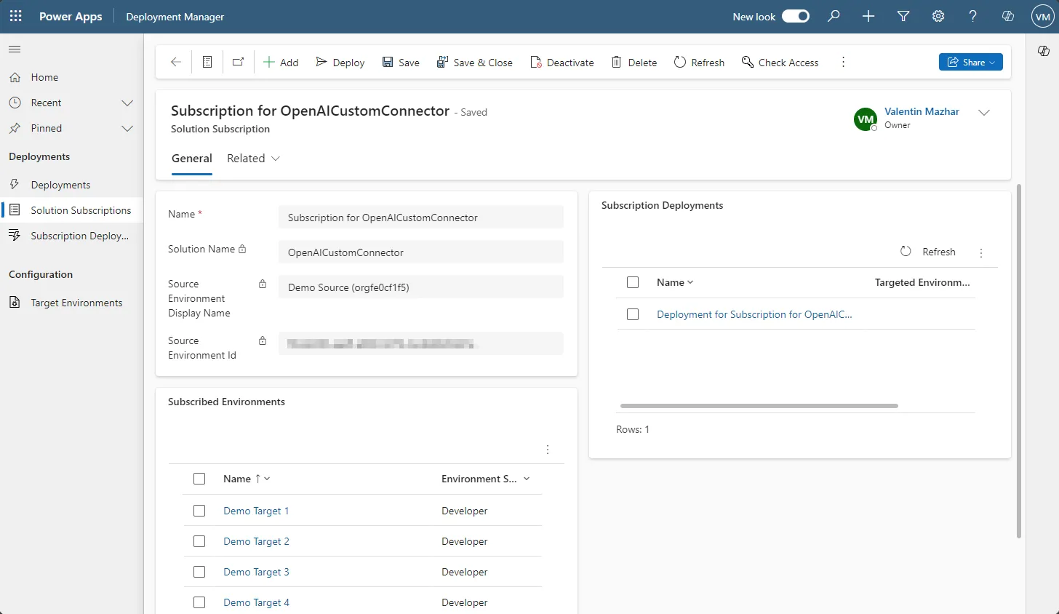Screen dimensions: 1059x614
Task: Open the record set page icon
Action: tap(207, 63)
